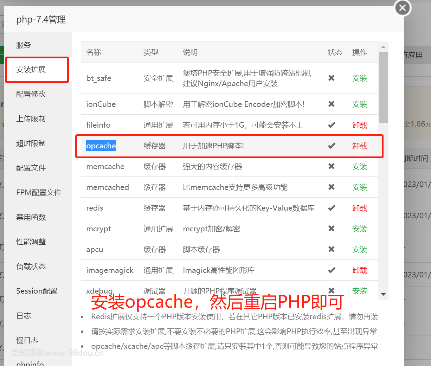The image size is (431, 366).
Task: Click the X status icon for ionCube
Action: click(332, 104)
